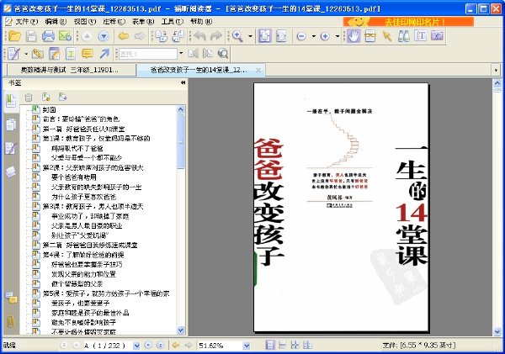Click the Snapshot camera tool
Image resolution: width=505 pixels, height=354 pixels.
click(437, 35)
